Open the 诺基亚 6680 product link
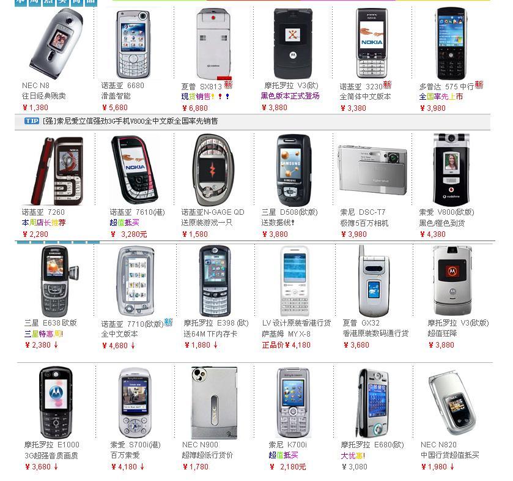This screenshot has height=481, width=513. [x=123, y=86]
